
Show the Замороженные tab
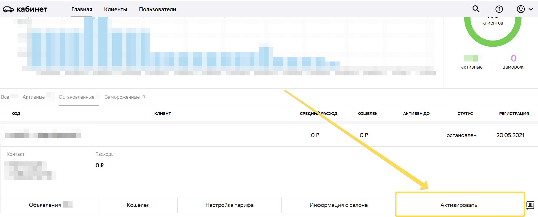122,97
